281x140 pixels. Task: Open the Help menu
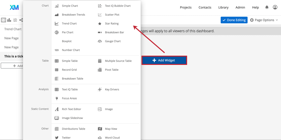click(255, 7)
